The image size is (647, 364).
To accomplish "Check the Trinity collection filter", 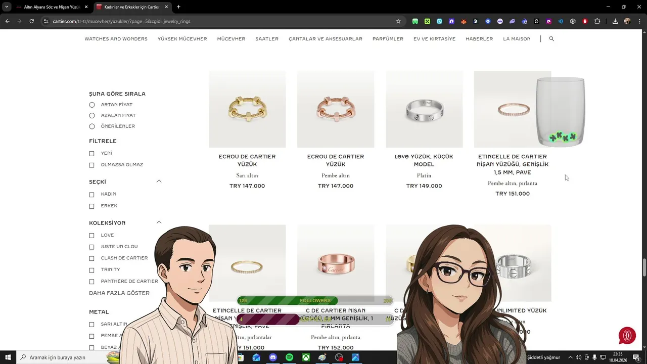I will tap(91, 270).
